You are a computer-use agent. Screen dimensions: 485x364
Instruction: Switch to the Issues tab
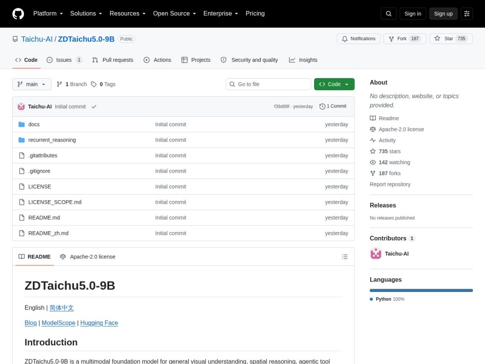(x=65, y=60)
